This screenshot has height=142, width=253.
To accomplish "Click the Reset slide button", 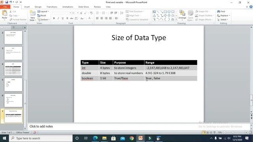I will (42, 15).
